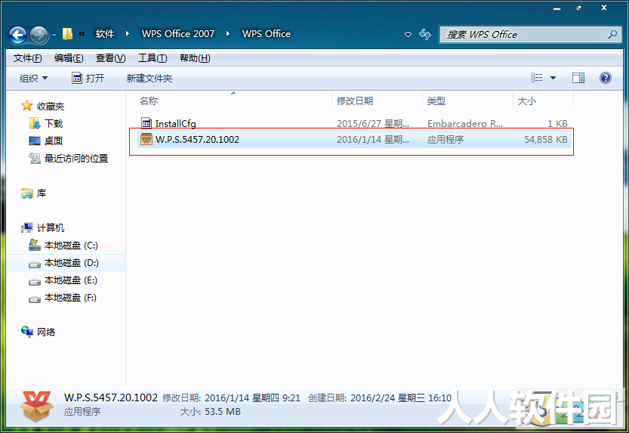Open 下载 in the sidebar
This screenshot has width=629, height=433.
tap(54, 124)
